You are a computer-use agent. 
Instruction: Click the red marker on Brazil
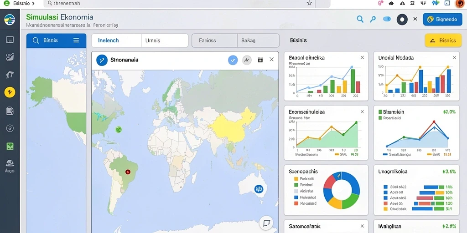tap(128, 172)
